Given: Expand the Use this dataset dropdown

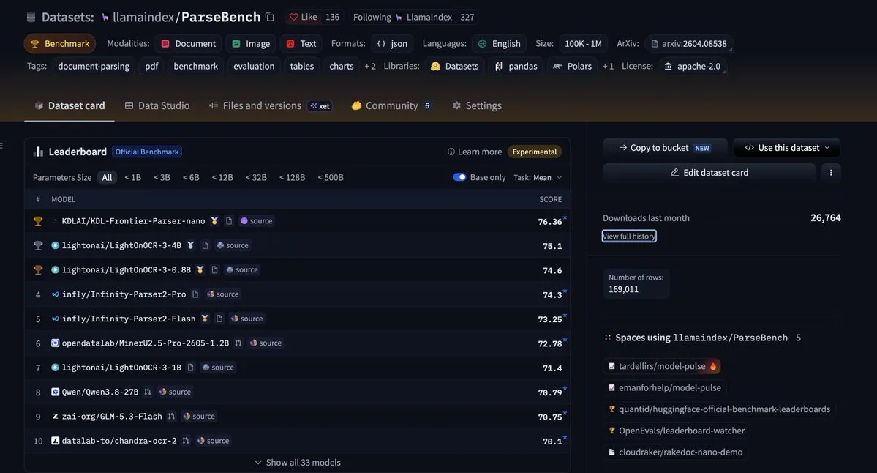Looking at the screenshot, I should 787,148.
